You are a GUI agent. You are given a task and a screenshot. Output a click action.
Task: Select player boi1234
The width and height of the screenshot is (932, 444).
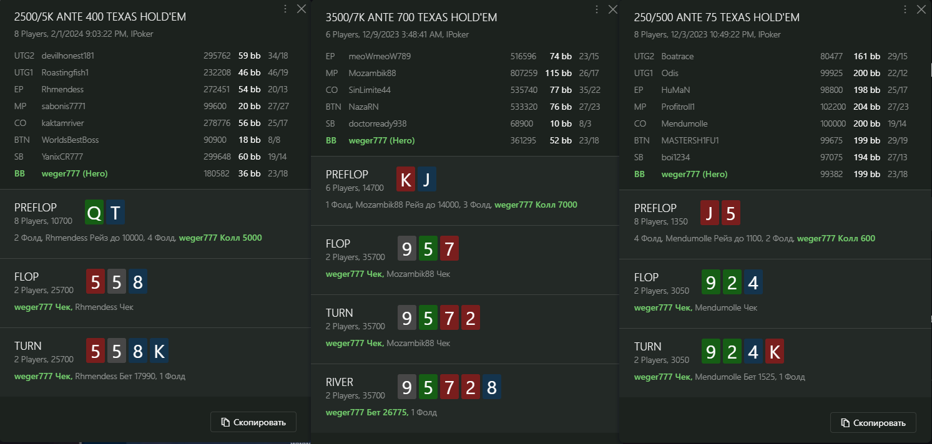pos(675,157)
